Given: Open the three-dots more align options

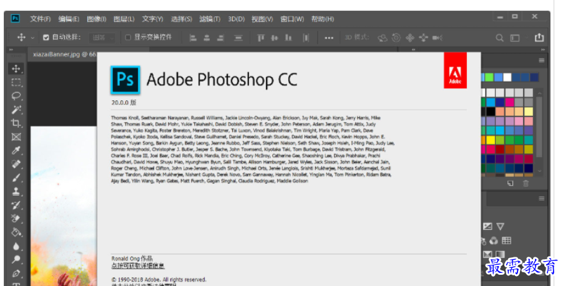Looking at the screenshot, I should tap(329, 38).
